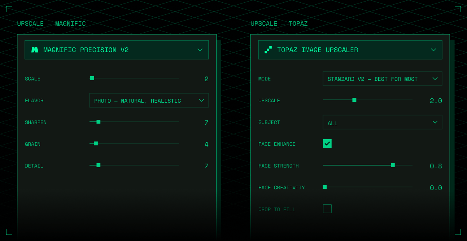Viewport: 467px width, 241px height.
Task: Click the Topaz Upscale slider handle
Action: (x=354, y=100)
